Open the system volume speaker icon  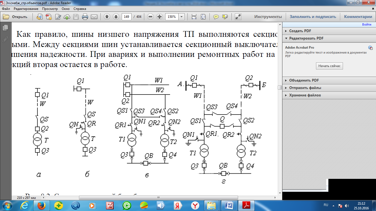click(347, 206)
